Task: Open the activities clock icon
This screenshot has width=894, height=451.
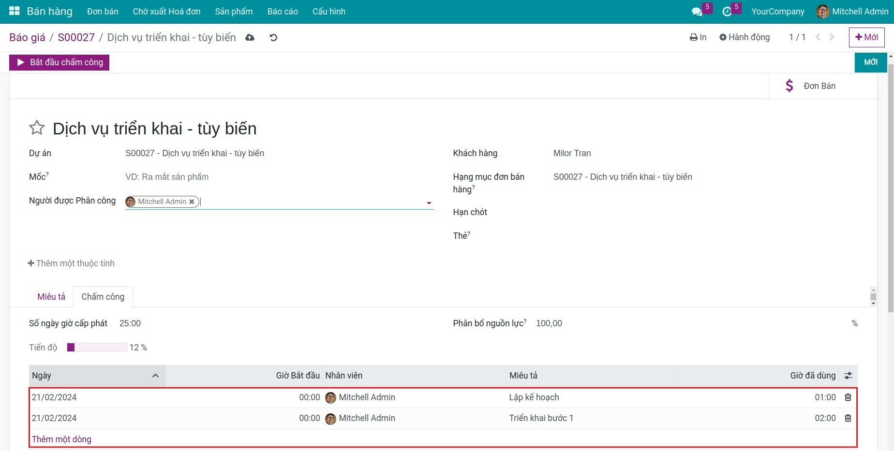Action: pos(727,12)
